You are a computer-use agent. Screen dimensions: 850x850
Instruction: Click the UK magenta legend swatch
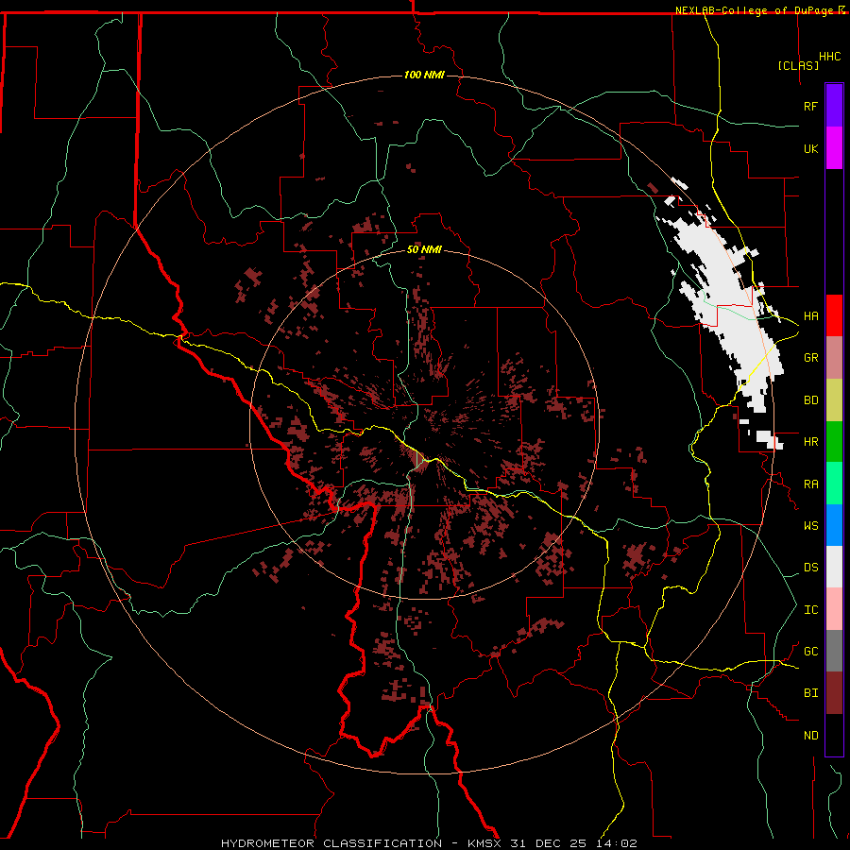pyautogui.click(x=834, y=148)
